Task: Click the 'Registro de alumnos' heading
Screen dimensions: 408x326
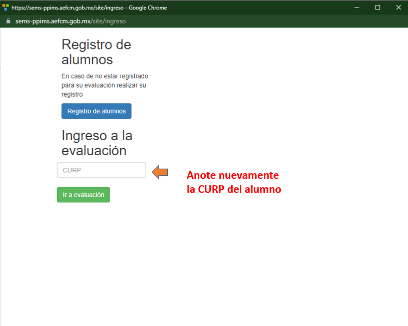Action: pos(96,52)
